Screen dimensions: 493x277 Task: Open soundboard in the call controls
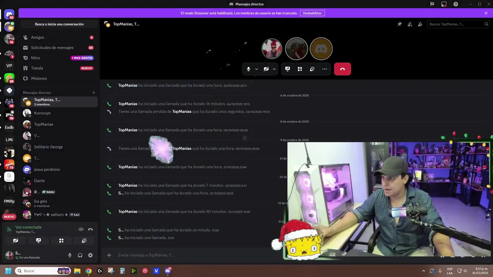pos(312,69)
